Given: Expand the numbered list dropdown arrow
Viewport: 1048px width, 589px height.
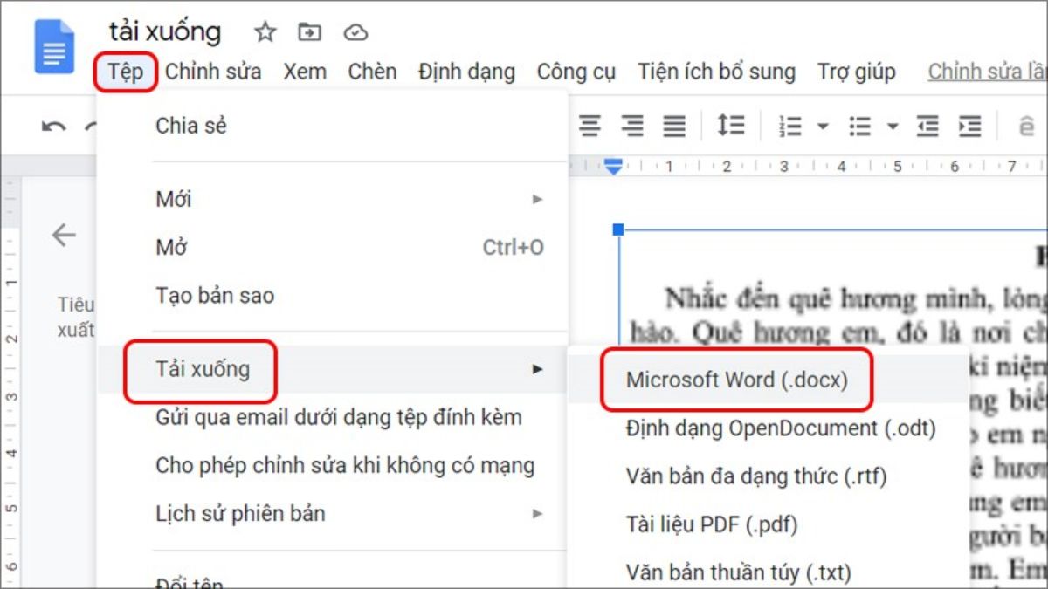Looking at the screenshot, I should [823, 127].
